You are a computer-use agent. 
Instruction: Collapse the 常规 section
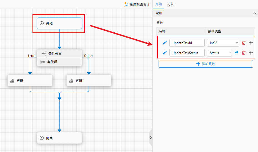coord(254,13)
